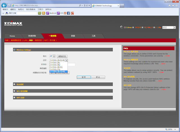Open the 工具 tab
The width and height of the screenshot is (180, 132).
93,36
